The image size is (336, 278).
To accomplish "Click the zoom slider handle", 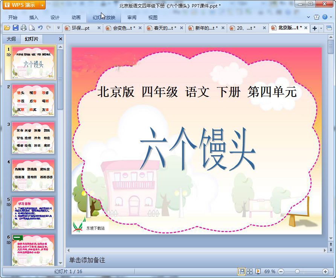I will coord(297,272).
